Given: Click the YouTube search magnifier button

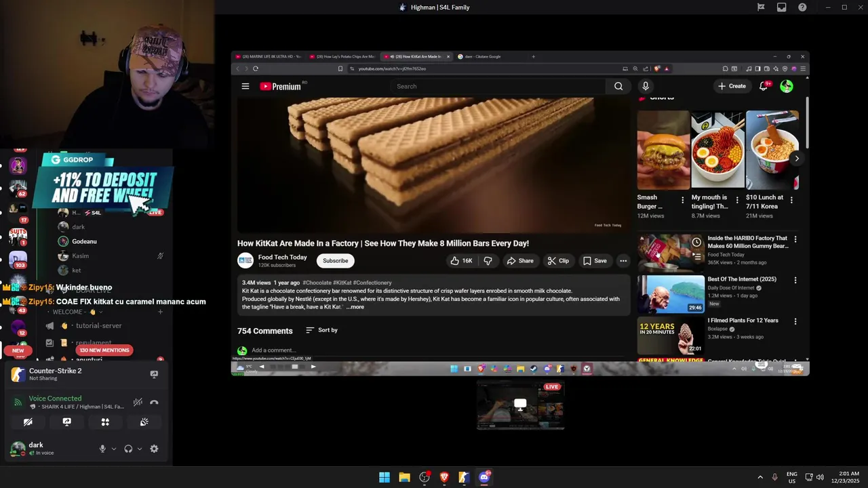Looking at the screenshot, I should point(618,86).
